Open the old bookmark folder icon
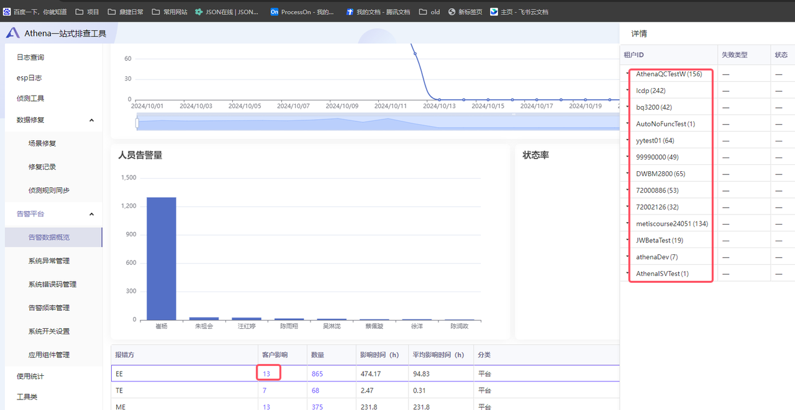 pyautogui.click(x=423, y=12)
